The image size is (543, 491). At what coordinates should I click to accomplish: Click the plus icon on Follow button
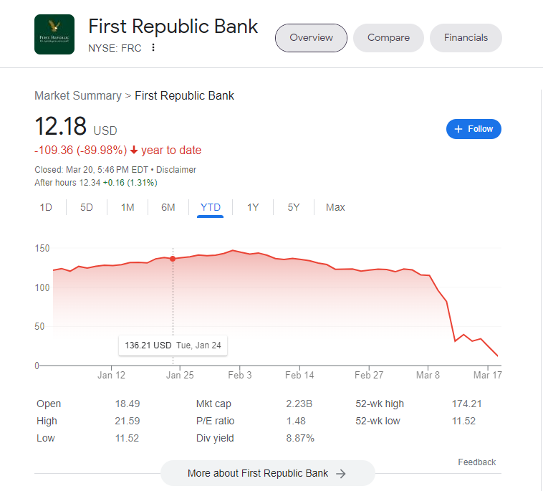click(458, 129)
